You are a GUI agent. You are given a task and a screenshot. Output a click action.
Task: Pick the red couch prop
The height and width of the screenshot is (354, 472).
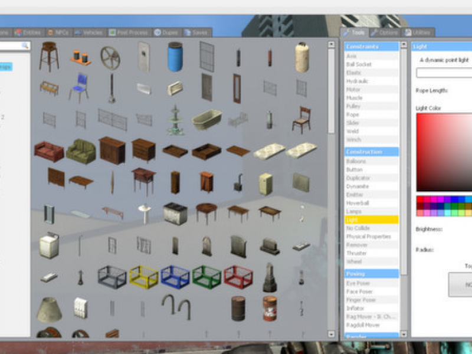49,152
